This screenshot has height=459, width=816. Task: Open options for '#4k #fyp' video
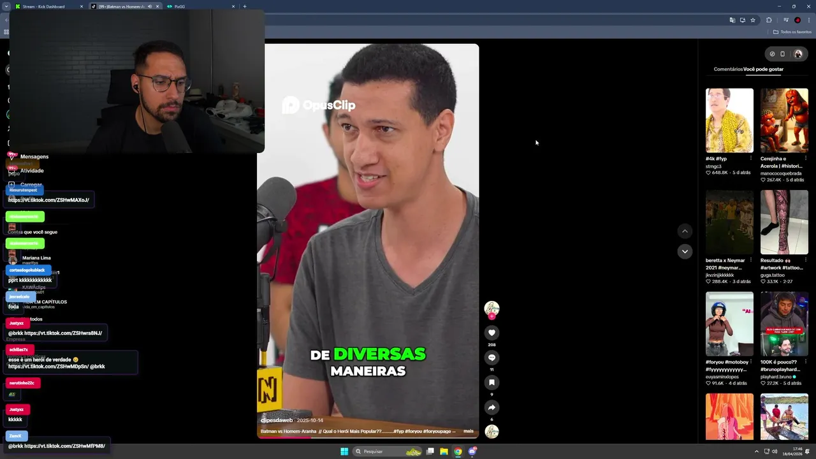point(750,159)
